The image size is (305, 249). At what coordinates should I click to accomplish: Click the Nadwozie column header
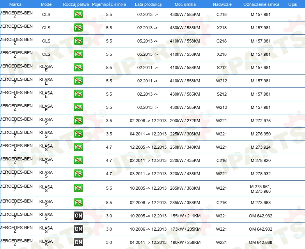pos(222,4)
